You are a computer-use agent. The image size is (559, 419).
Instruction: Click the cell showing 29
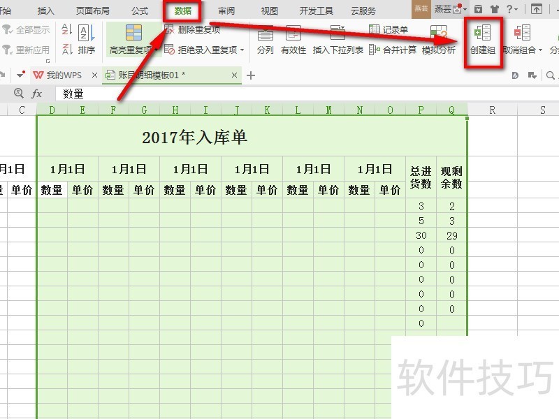pyautogui.click(x=451, y=235)
